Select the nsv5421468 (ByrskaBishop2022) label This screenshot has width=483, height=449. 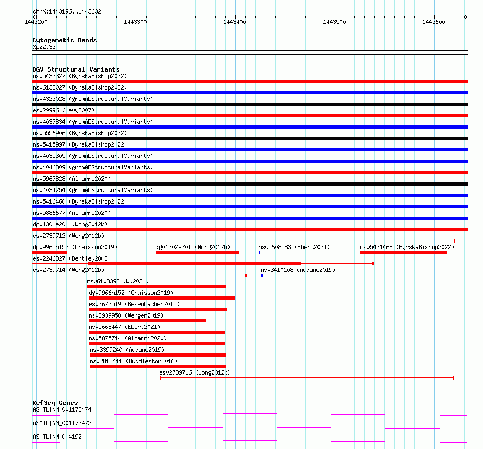407,247
